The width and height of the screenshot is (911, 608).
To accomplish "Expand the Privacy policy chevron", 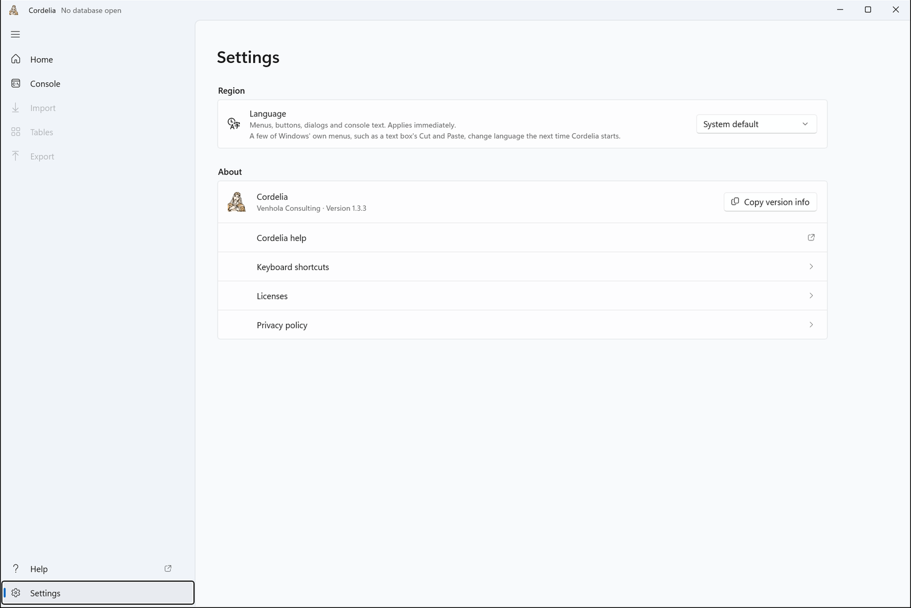I will 811,325.
